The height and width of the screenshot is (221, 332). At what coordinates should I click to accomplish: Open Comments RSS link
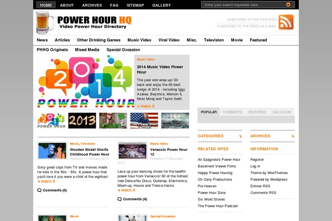[263, 193]
